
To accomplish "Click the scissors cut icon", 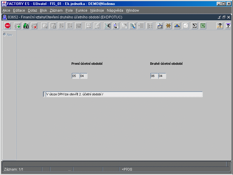I will 107,26.
